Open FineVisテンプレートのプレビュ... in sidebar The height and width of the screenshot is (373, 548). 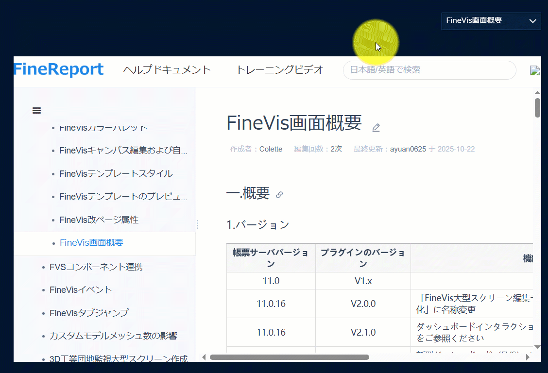pos(123,197)
